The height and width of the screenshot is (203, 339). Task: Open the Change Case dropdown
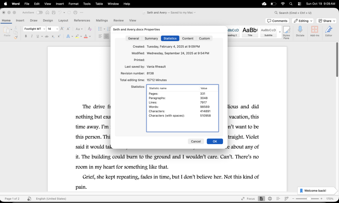79,28
